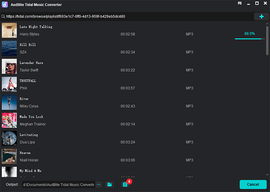
Task: Maximize the AudBite window
Action: (x=257, y=3)
